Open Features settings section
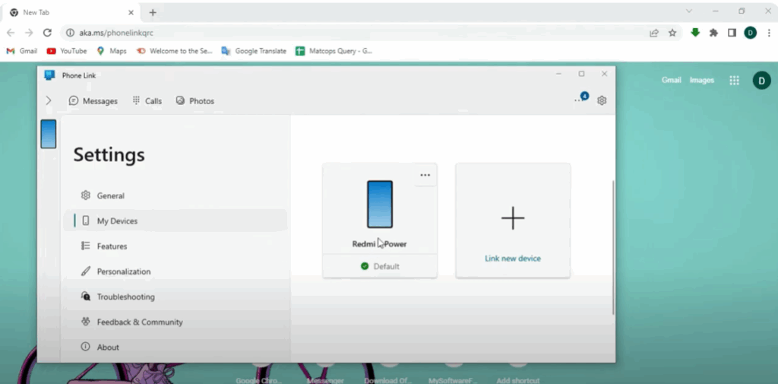The height and width of the screenshot is (384, 778). click(x=175, y=246)
